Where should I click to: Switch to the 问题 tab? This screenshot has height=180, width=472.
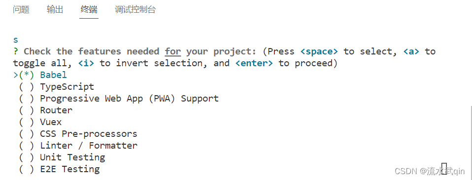coord(21,10)
